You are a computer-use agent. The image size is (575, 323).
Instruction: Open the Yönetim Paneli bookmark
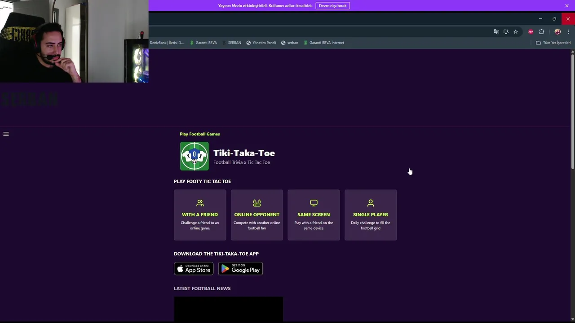tap(261, 43)
